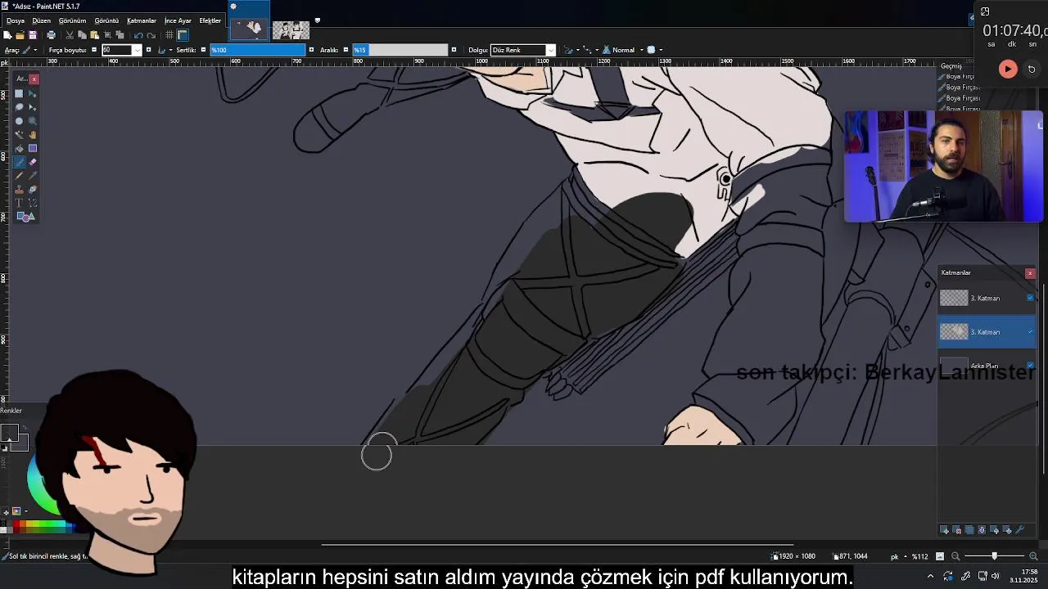This screenshot has height=589, width=1048.
Task: Select the Color Picker eyedropper tool
Action: (x=33, y=176)
